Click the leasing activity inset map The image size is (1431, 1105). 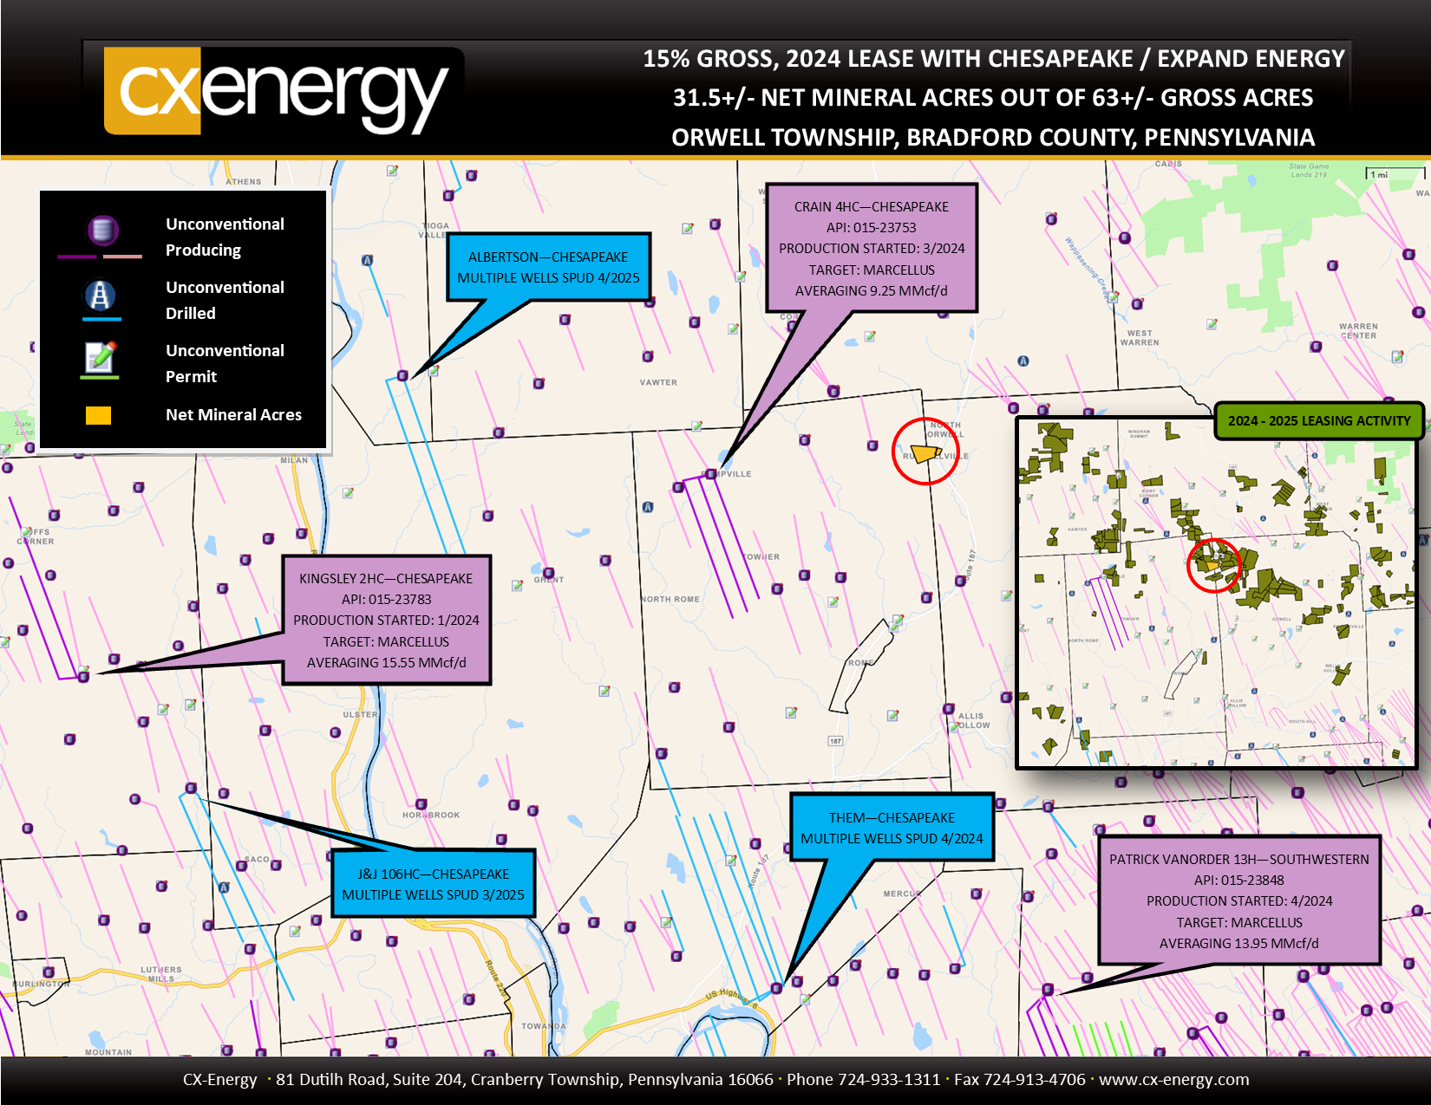tap(1217, 593)
